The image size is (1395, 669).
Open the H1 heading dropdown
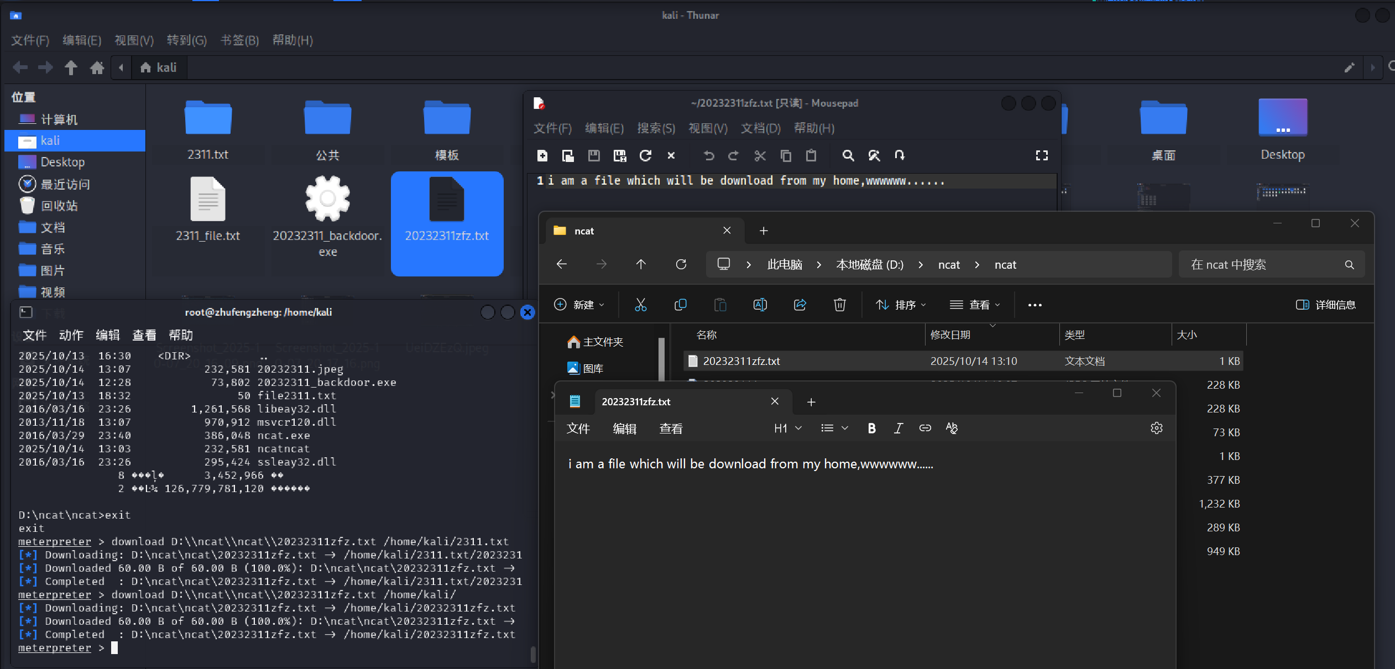pyautogui.click(x=787, y=428)
